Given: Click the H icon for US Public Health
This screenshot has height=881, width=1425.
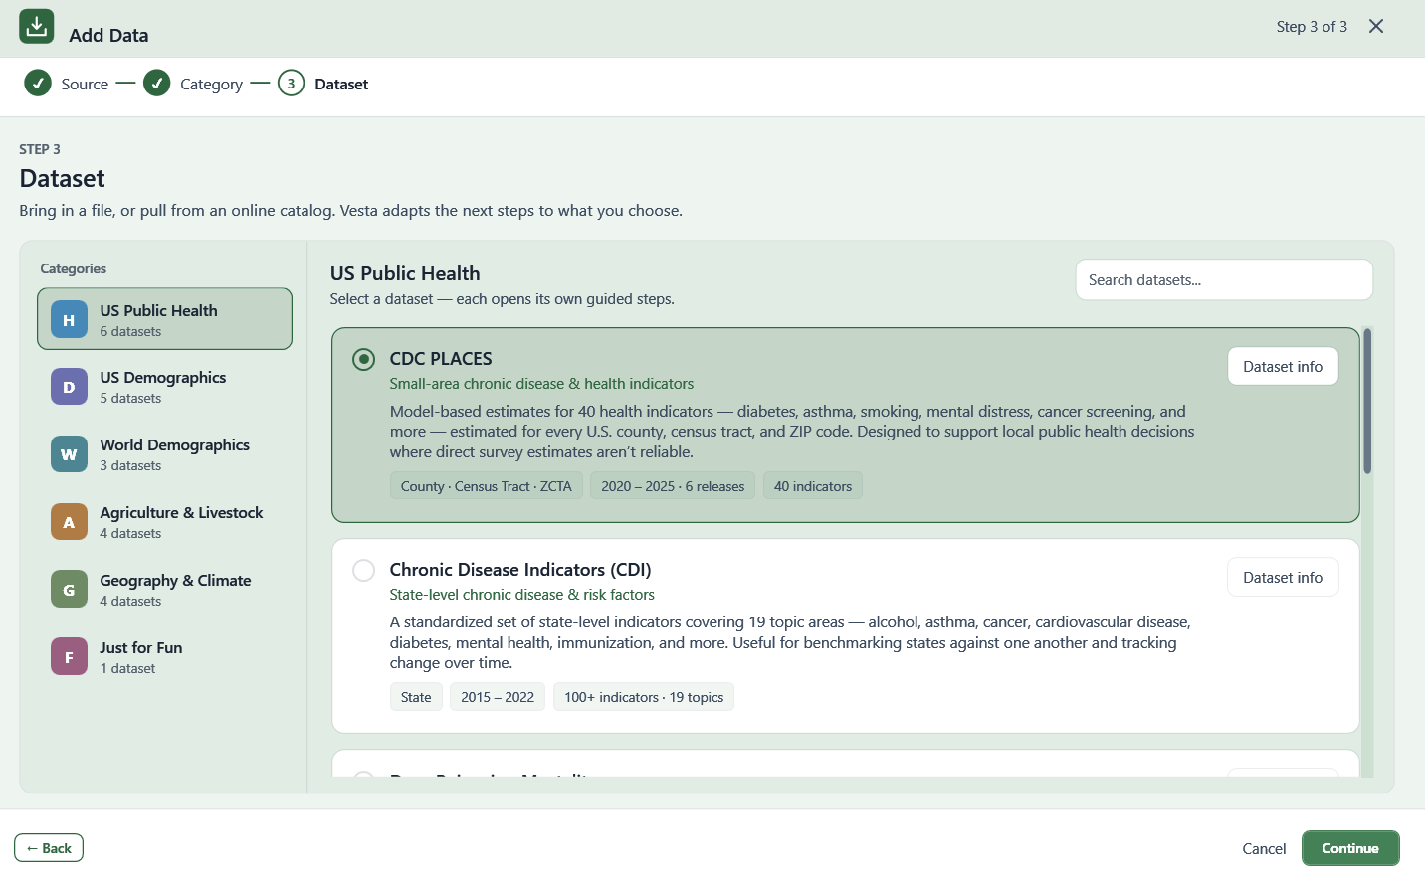Looking at the screenshot, I should coord(69,319).
